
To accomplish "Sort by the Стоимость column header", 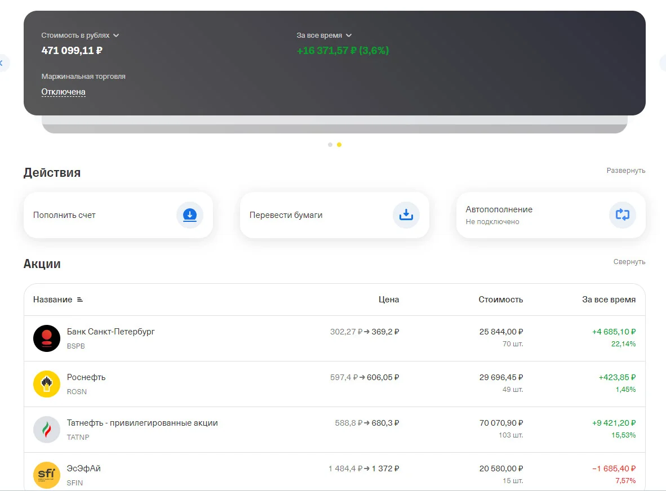I will point(501,300).
